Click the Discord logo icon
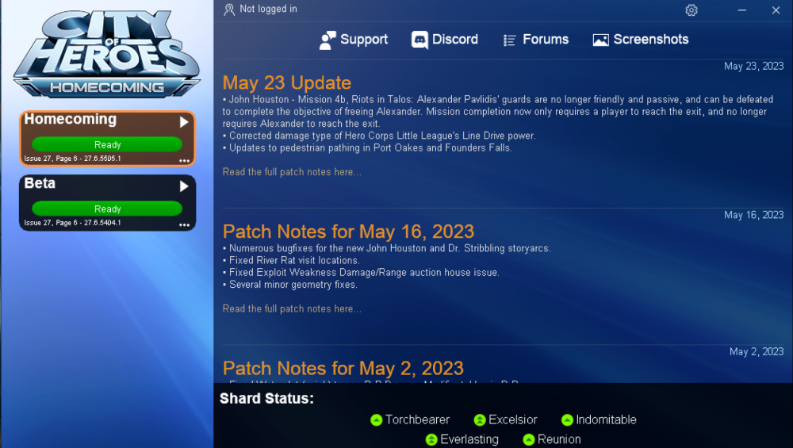Screen dimensions: 793x448 (419, 40)
